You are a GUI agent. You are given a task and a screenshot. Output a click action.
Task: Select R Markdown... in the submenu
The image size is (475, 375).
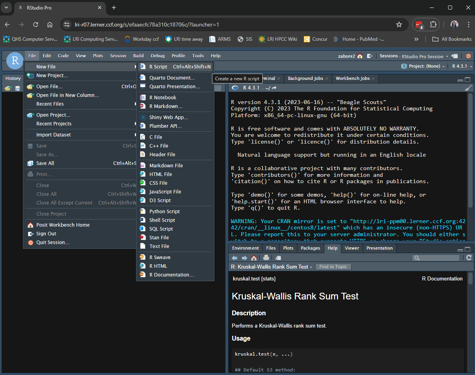click(175, 106)
